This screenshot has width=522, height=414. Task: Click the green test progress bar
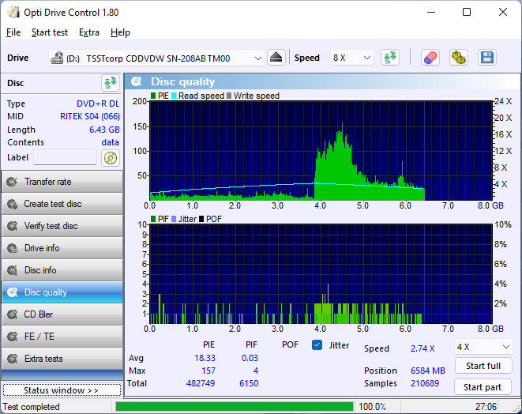pyautogui.click(x=234, y=407)
